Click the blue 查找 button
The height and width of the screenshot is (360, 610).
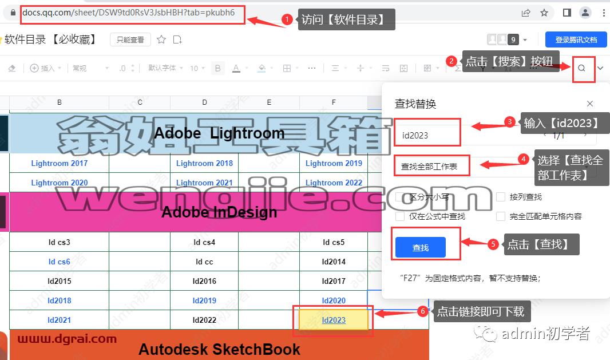(421, 247)
